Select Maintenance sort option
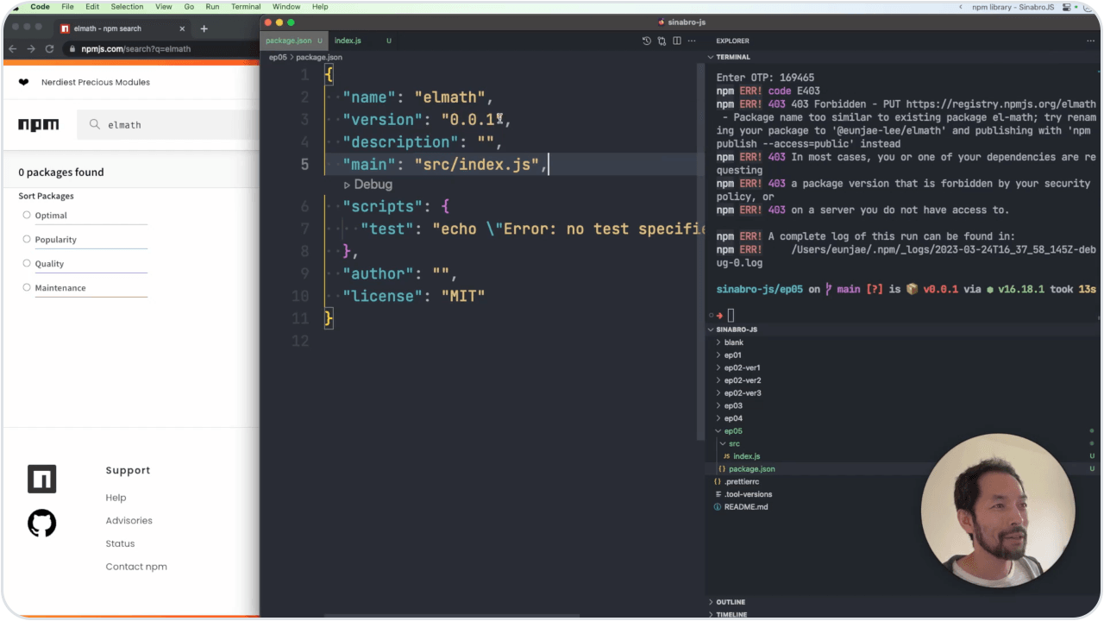Image resolution: width=1104 pixels, height=621 pixels. [27, 288]
